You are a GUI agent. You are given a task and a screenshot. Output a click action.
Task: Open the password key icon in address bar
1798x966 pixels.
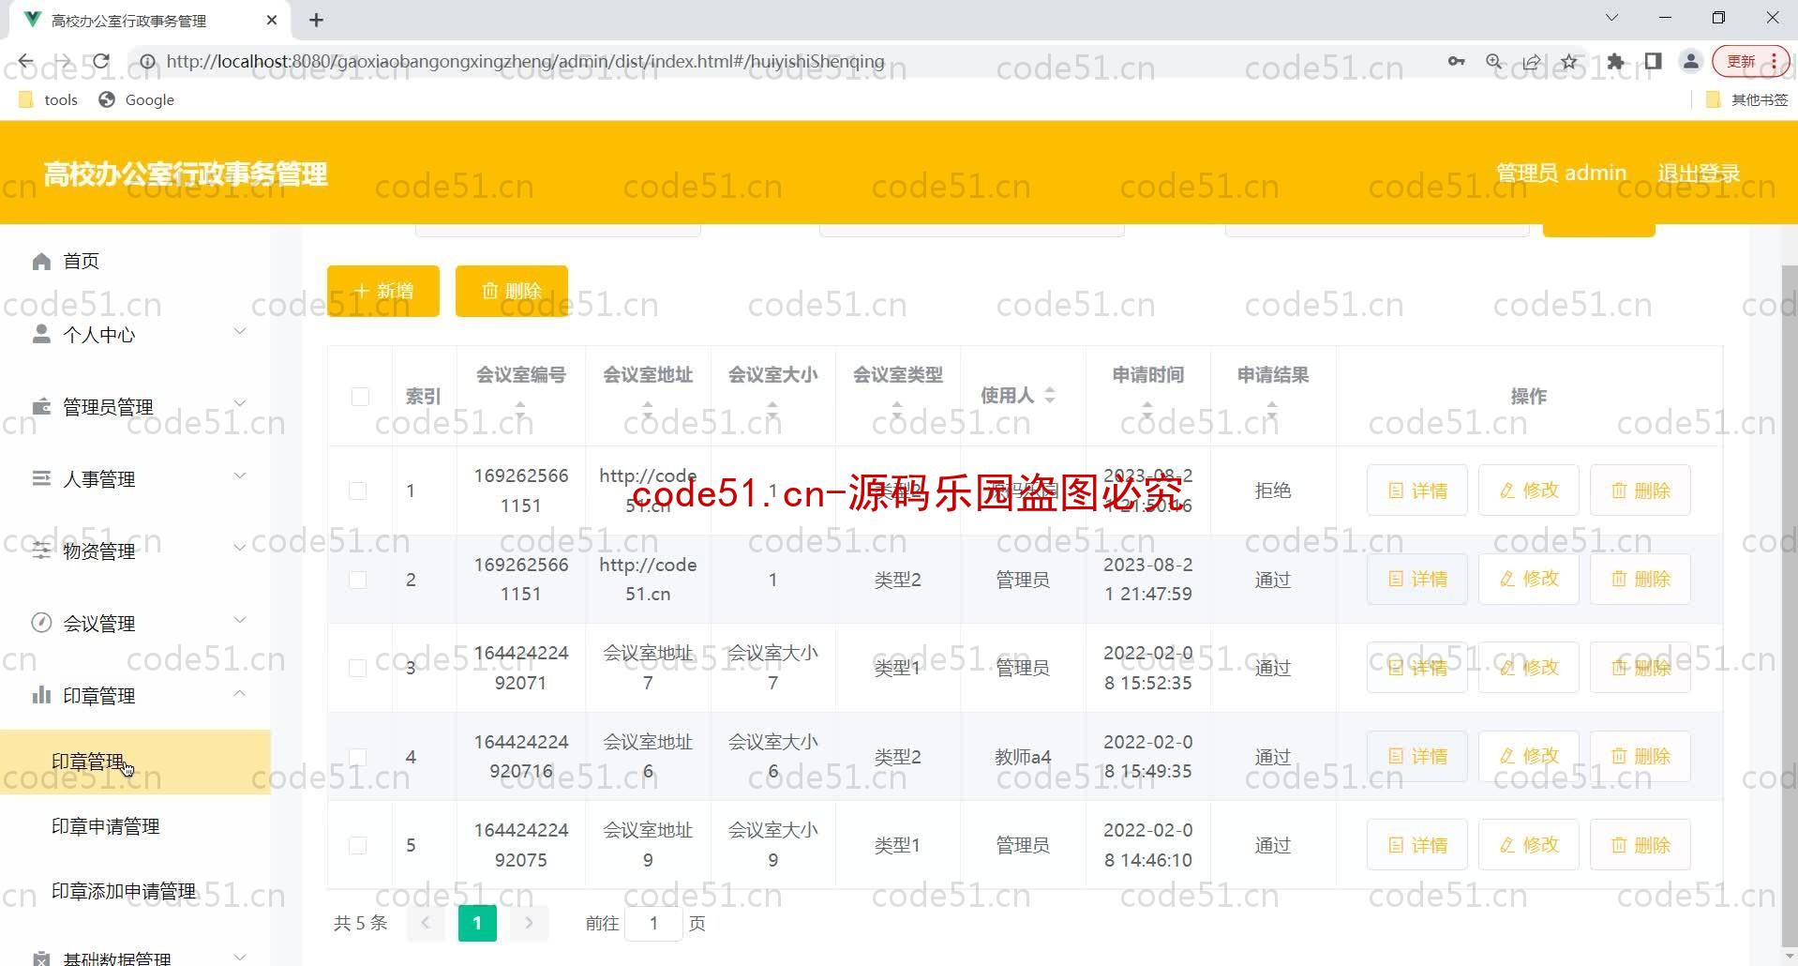[x=1456, y=62]
